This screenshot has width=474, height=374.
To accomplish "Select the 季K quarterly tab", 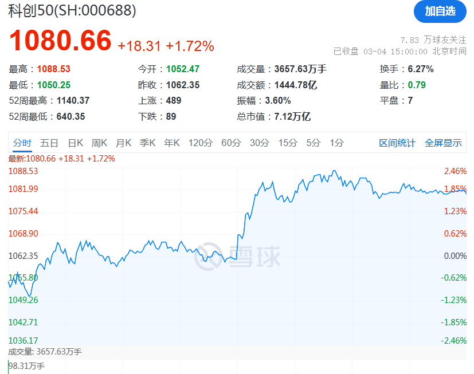I will tap(148, 143).
